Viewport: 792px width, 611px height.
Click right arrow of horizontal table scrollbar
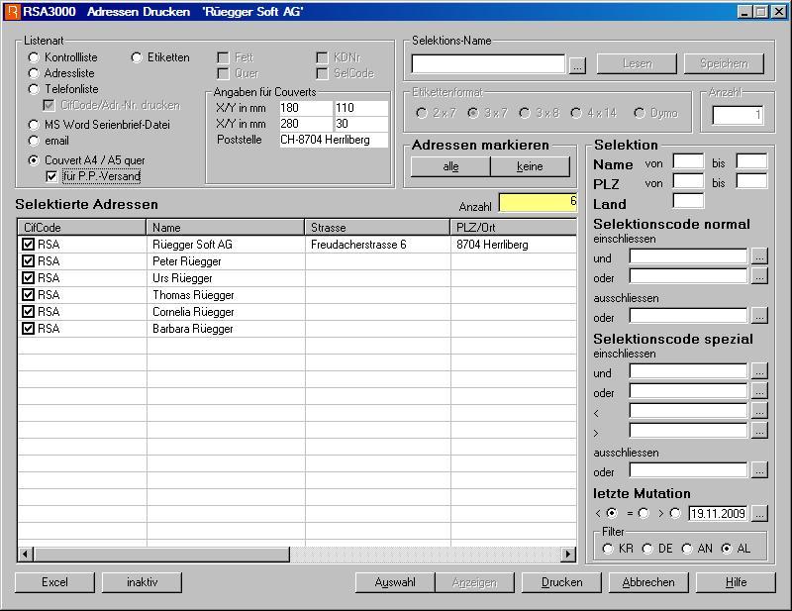(x=568, y=555)
